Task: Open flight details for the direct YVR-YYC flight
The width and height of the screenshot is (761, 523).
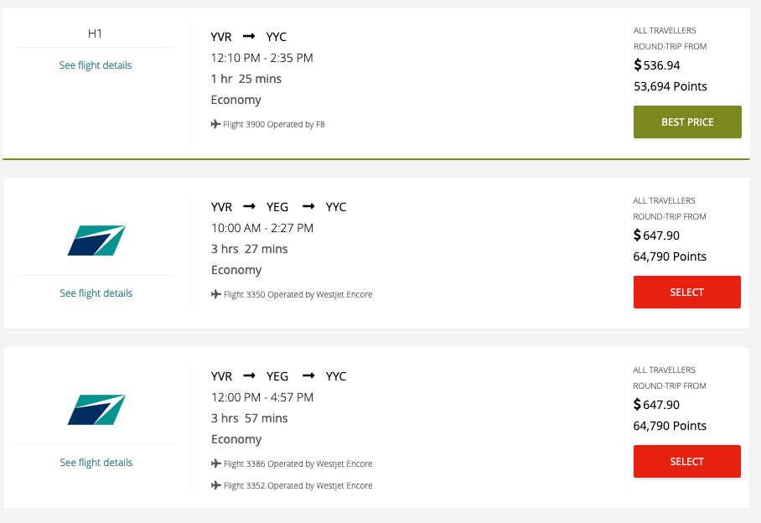Action: coord(95,65)
